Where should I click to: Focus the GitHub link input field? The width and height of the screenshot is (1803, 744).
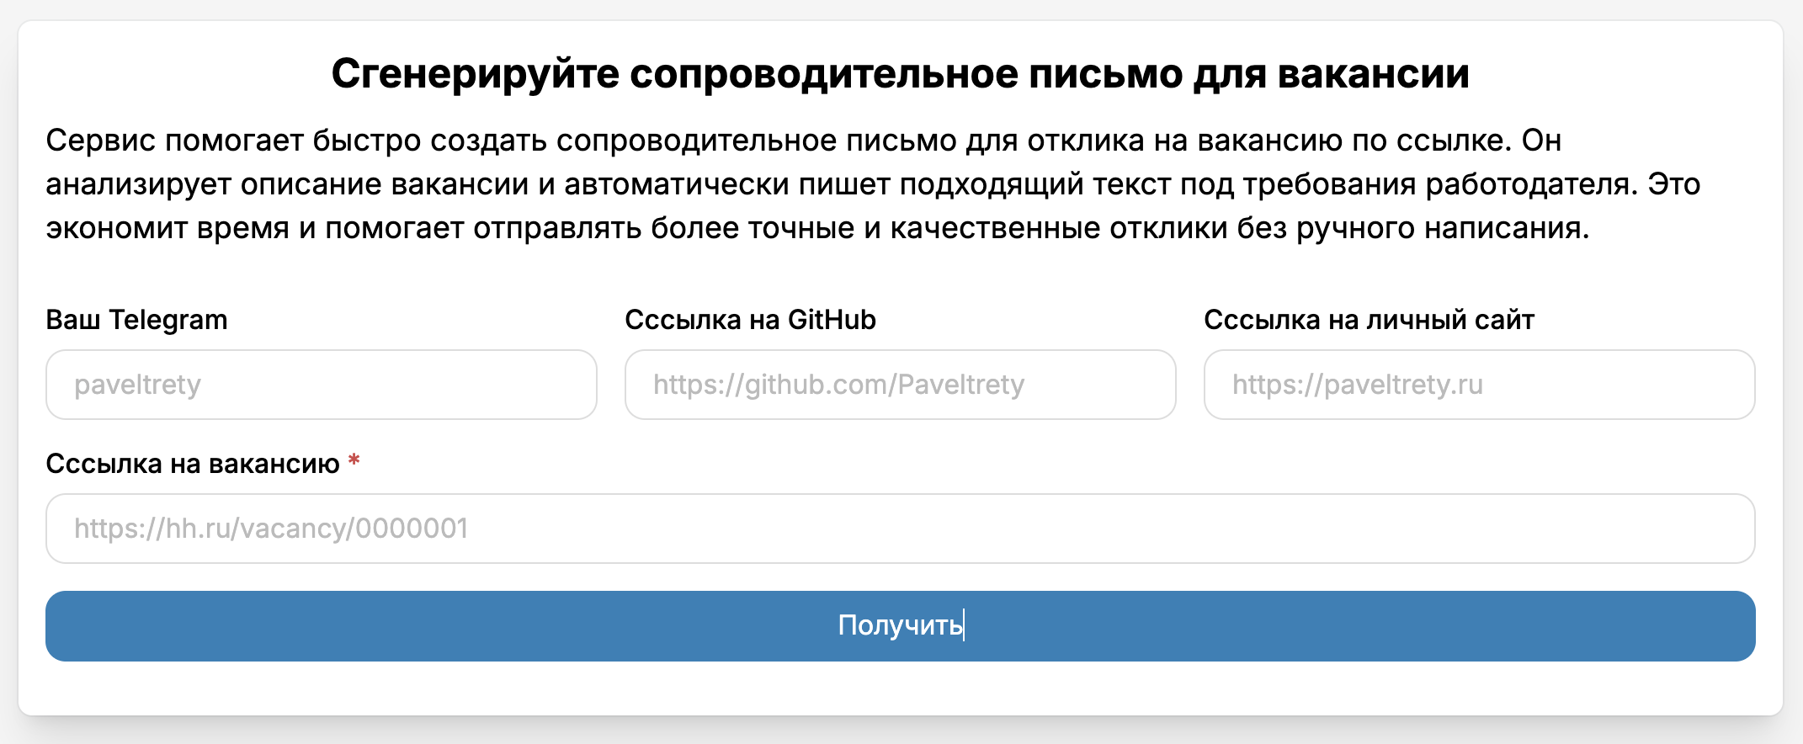coord(900,385)
